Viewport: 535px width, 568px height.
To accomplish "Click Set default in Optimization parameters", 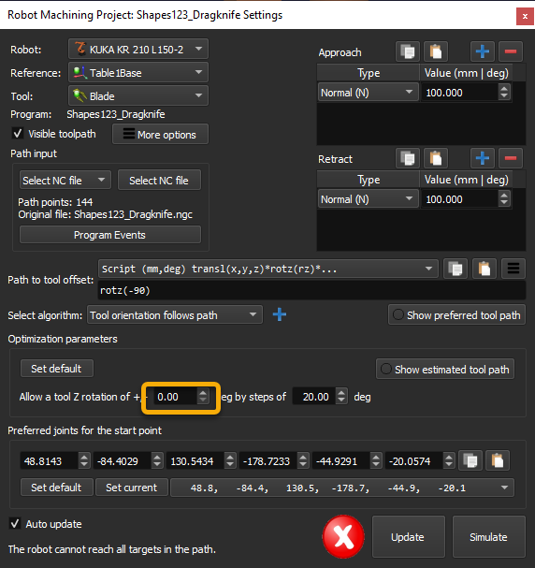I will 57,369.
